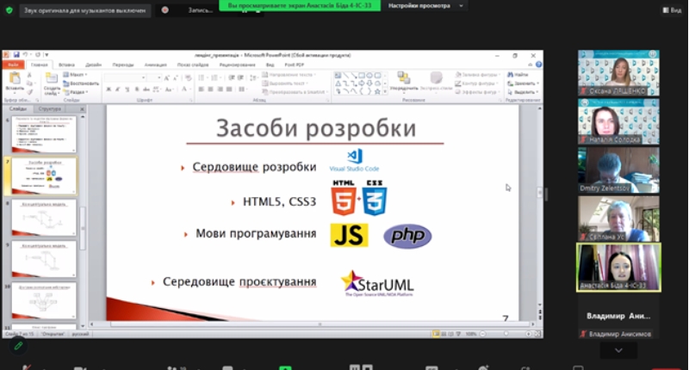
Task: Select the star shape in shapes gallery
Action: pos(377,92)
